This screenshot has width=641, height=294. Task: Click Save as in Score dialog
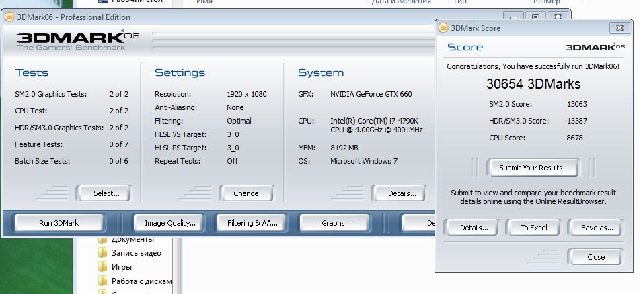click(x=596, y=228)
